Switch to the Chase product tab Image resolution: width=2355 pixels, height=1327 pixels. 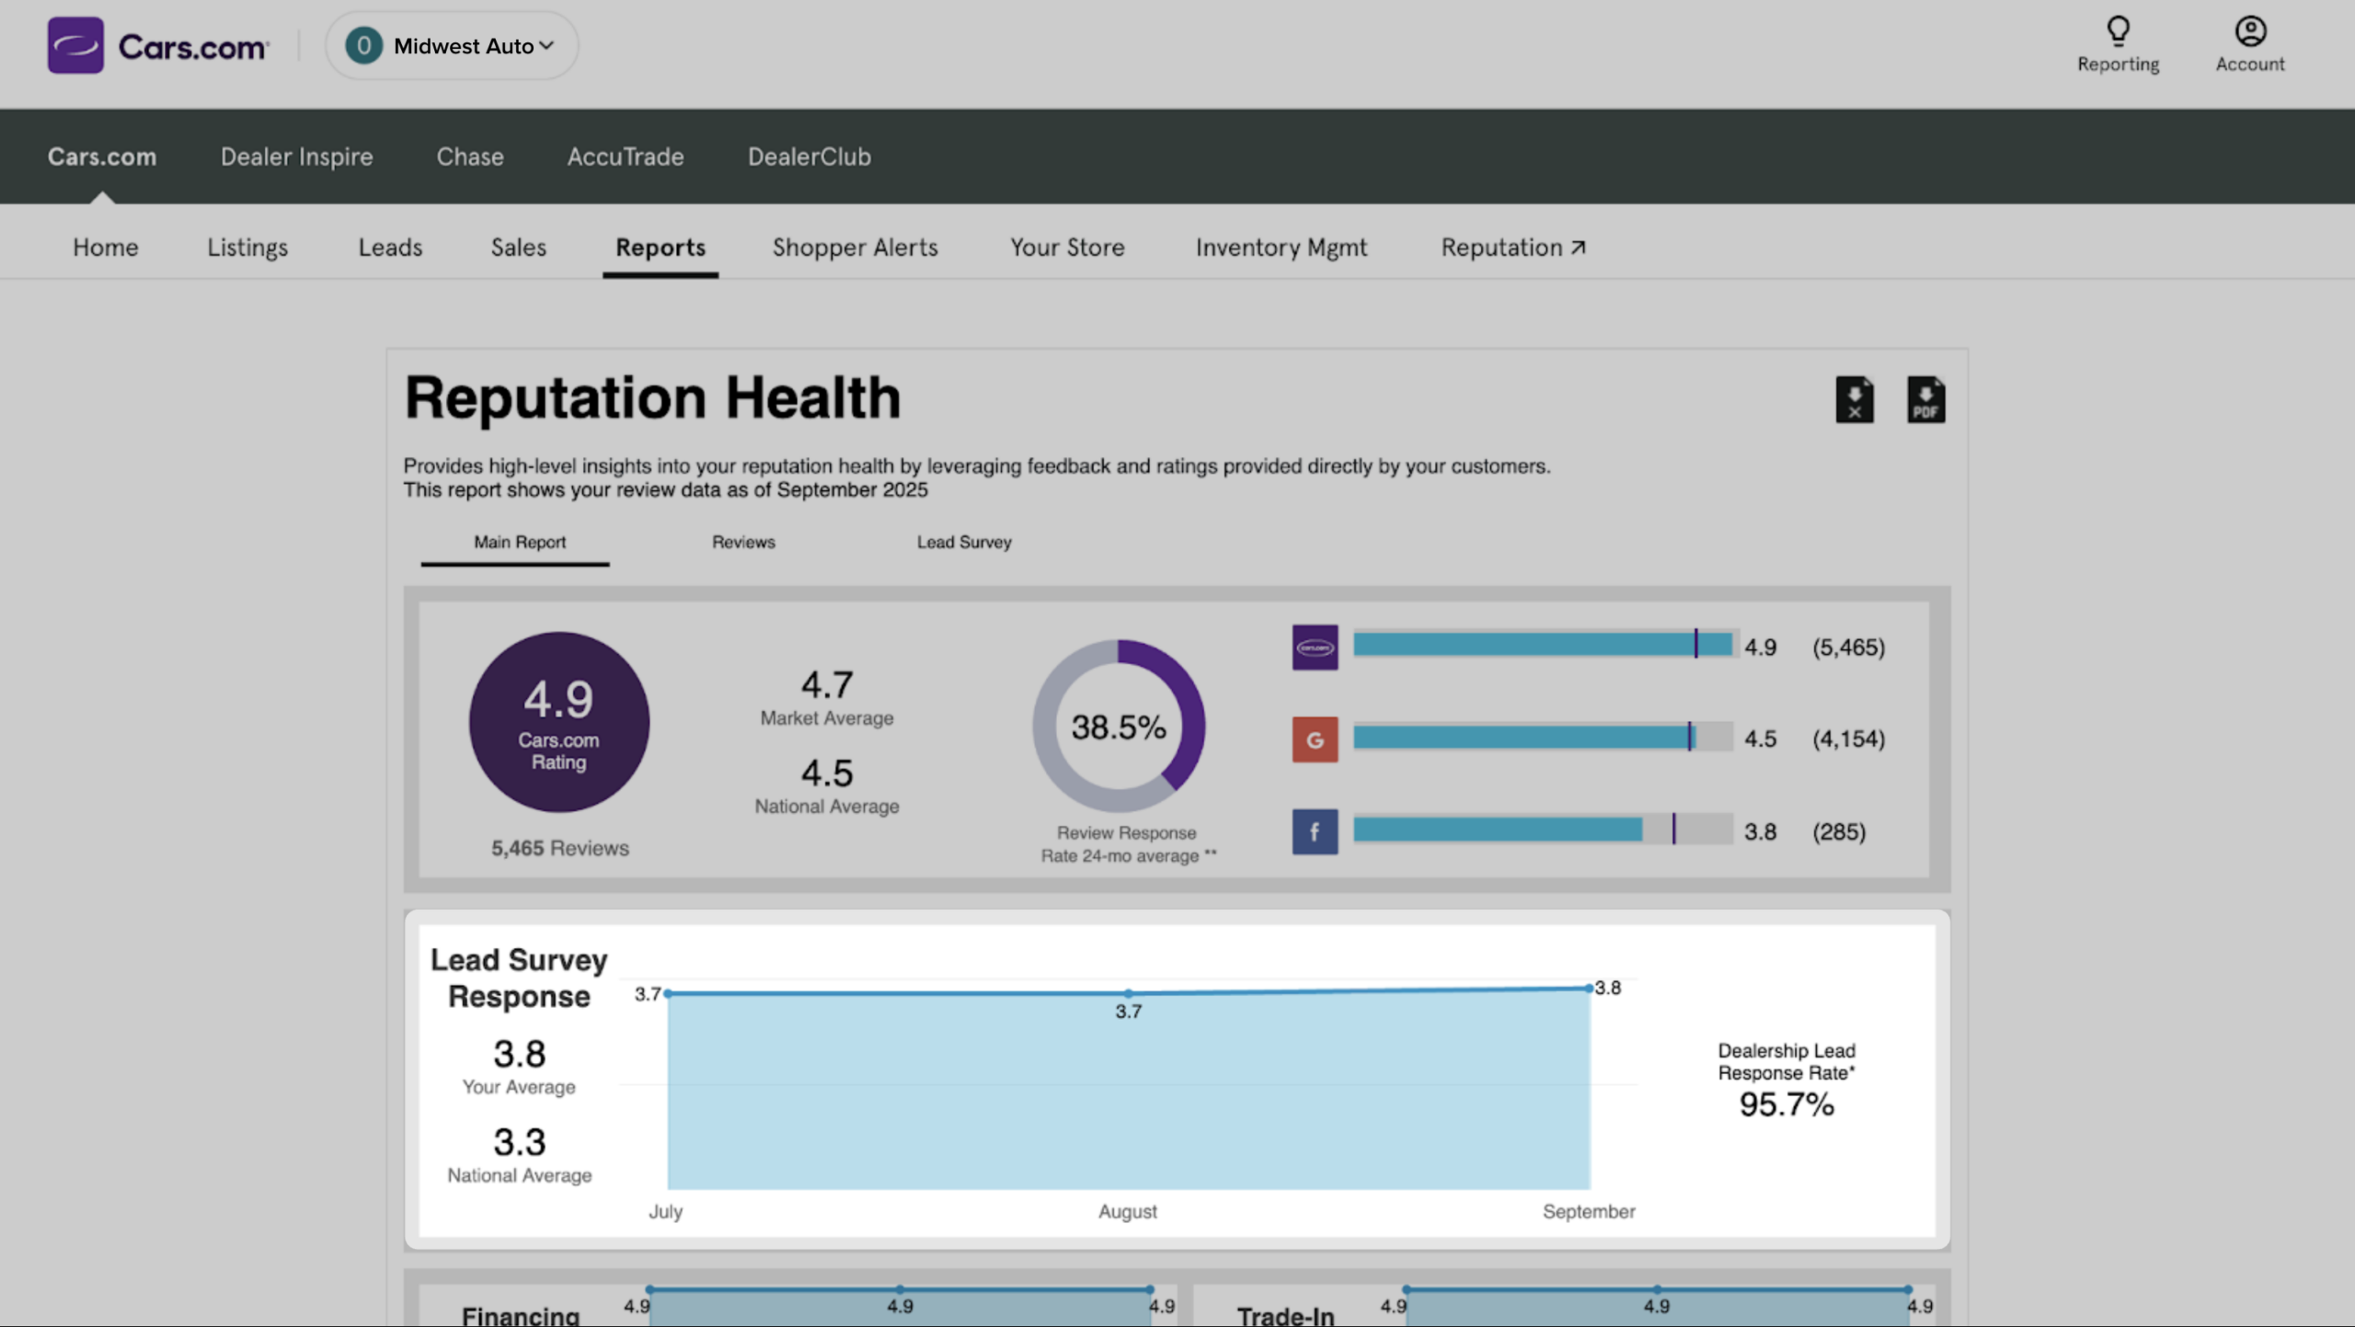pyautogui.click(x=470, y=156)
